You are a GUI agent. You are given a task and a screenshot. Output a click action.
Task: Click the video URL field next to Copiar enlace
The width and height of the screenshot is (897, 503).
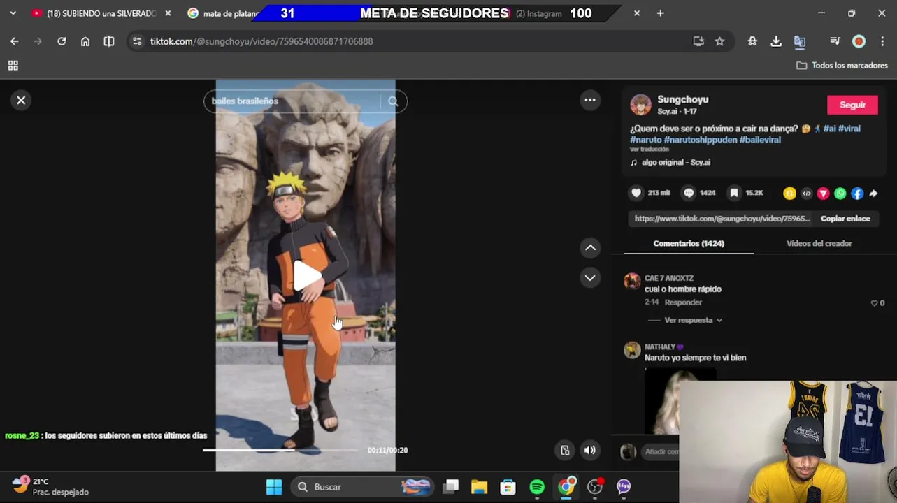pos(722,219)
